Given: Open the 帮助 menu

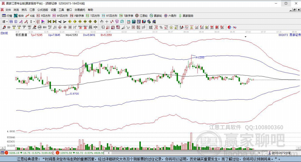Looking at the screenshot, I should (x=91, y=10).
